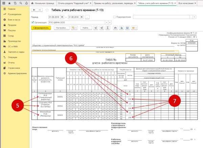Image resolution: width=203 pixels, height=148 pixels.
Task: Click the expand all groups icon
Action: coord(96,28)
